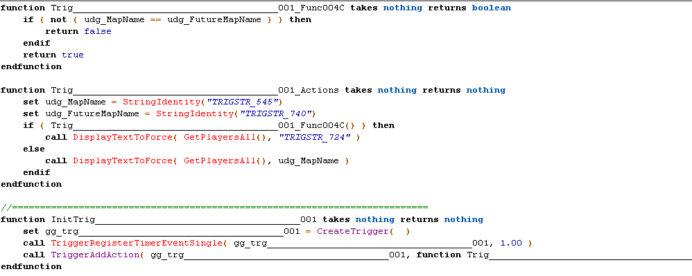Screen dimensions: 692x276
Task: Click 'set udg_MapName' assignment line
Action: (x=153, y=102)
